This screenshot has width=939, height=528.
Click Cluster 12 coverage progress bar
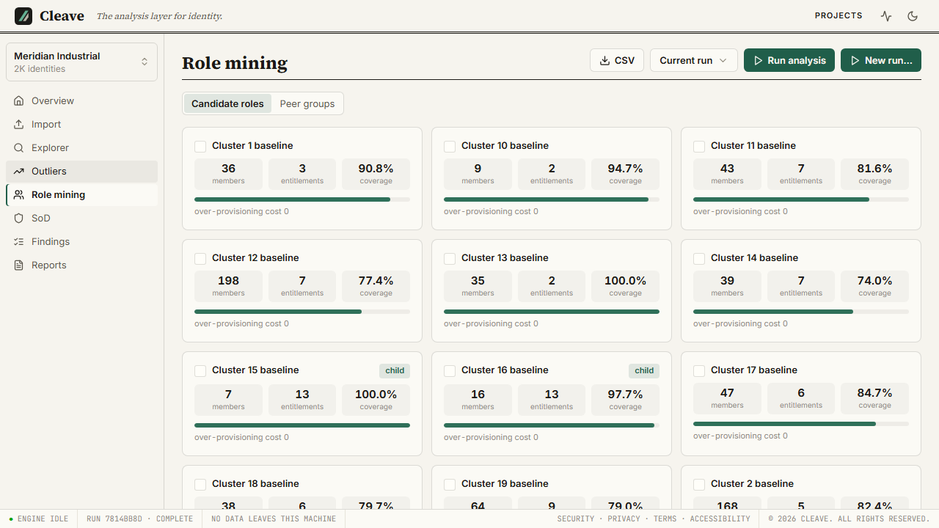[302, 312]
